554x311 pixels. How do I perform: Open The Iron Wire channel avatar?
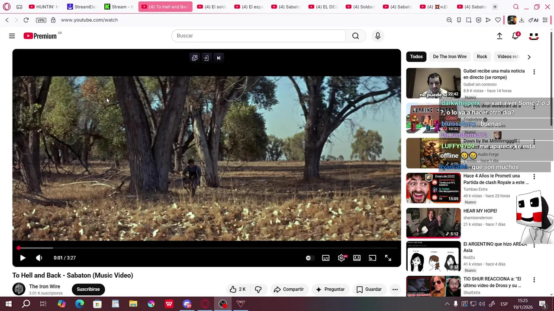pos(19,289)
